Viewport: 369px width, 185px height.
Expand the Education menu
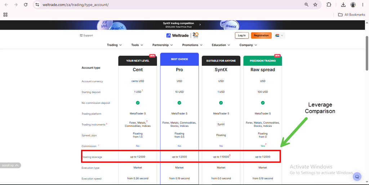click(x=221, y=45)
